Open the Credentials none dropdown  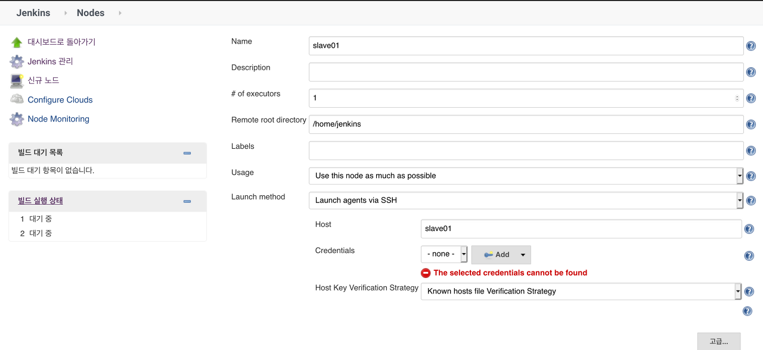[x=444, y=254]
